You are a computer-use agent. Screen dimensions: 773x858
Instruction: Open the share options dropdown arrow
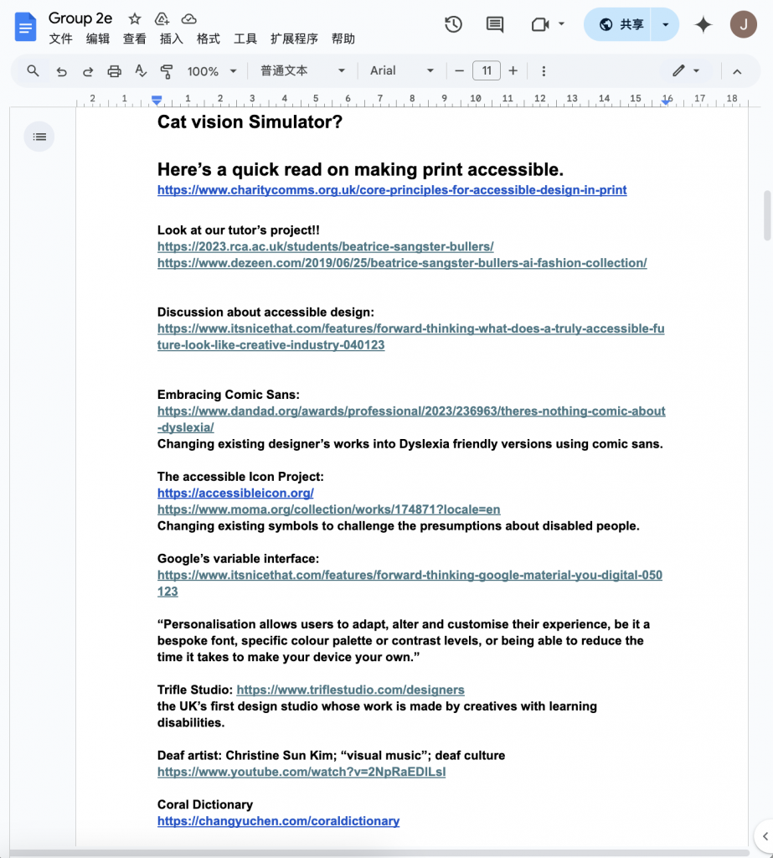(665, 24)
